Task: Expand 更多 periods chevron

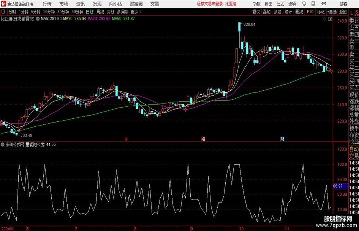Action: click(140, 12)
